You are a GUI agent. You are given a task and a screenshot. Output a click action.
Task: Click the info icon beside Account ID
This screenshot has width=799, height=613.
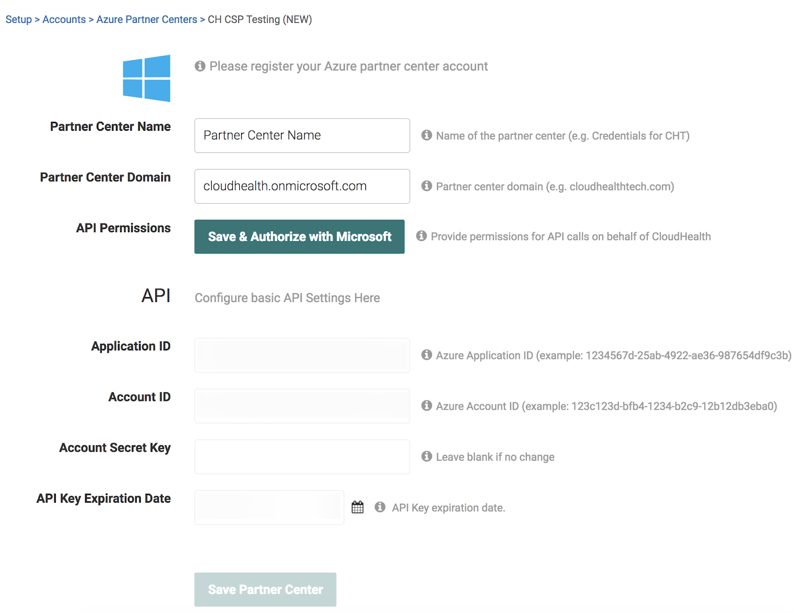[x=426, y=406]
